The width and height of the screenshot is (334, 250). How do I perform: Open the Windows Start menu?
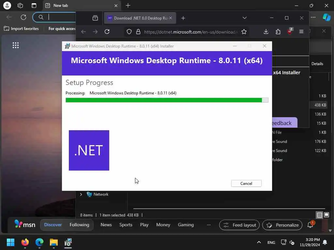point(10,242)
